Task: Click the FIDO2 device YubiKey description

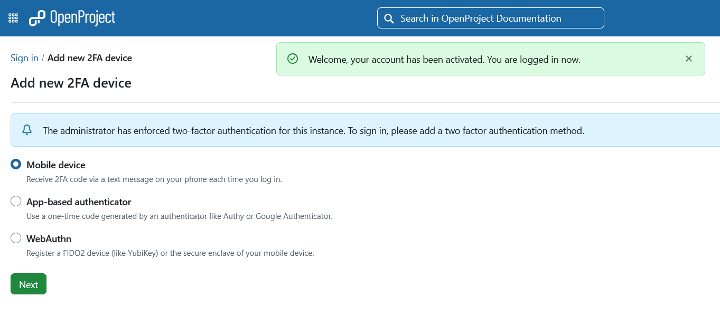Action: 170,253
